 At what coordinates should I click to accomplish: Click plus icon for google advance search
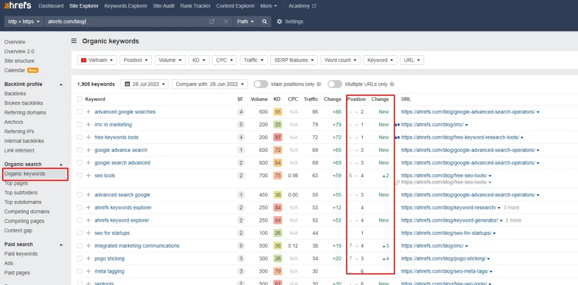point(89,150)
